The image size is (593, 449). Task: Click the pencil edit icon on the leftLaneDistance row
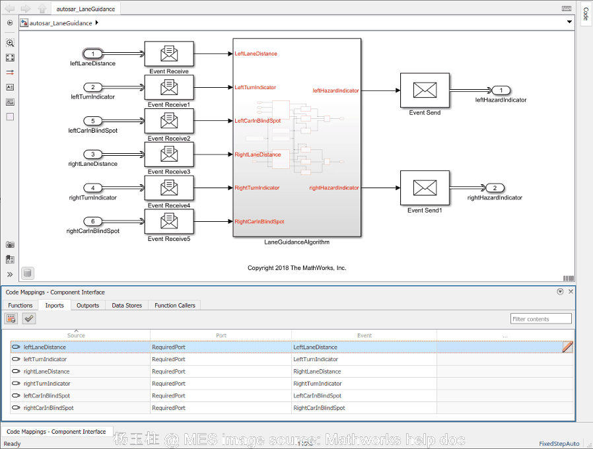pos(568,347)
